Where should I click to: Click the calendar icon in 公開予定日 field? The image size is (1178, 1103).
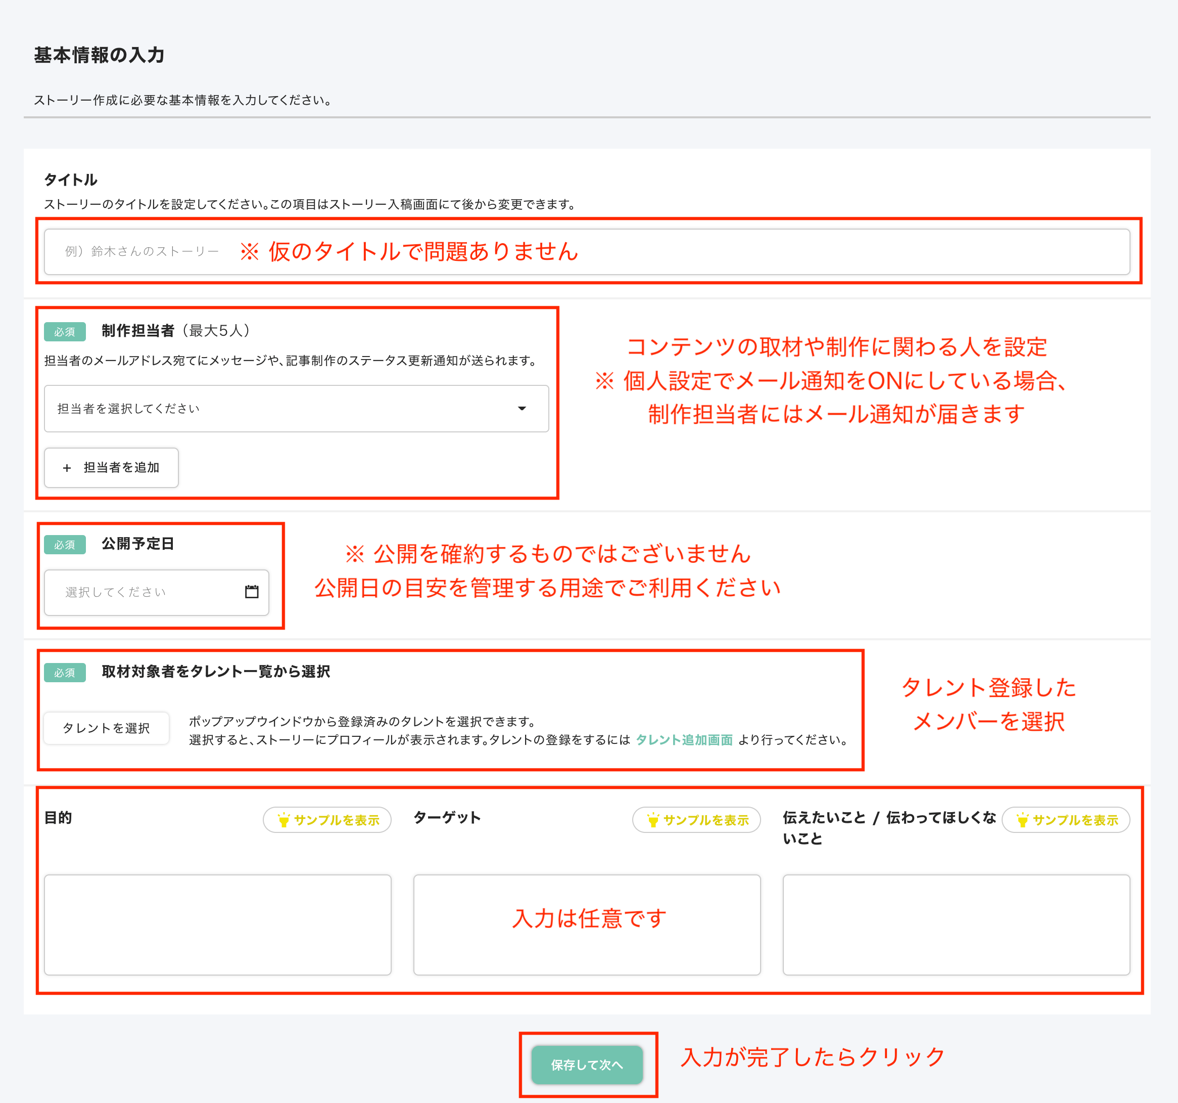[x=251, y=592]
